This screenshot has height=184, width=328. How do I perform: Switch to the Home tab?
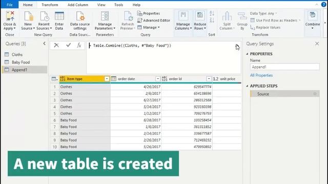pos(28,5)
